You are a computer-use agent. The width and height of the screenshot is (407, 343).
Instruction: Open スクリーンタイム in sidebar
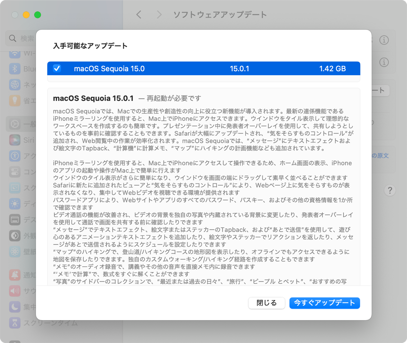(x=43, y=323)
